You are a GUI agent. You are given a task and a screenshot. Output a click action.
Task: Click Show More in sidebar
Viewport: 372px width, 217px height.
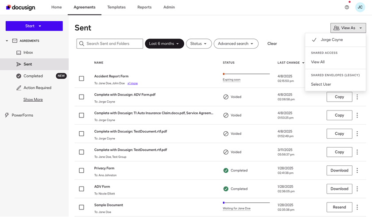33,99
